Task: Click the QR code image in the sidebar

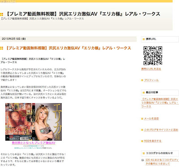Action: [153, 56]
